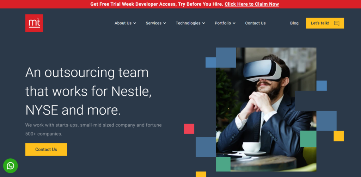Click the yellow Contact Us hero button
The height and width of the screenshot is (177, 361).
(x=46, y=150)
